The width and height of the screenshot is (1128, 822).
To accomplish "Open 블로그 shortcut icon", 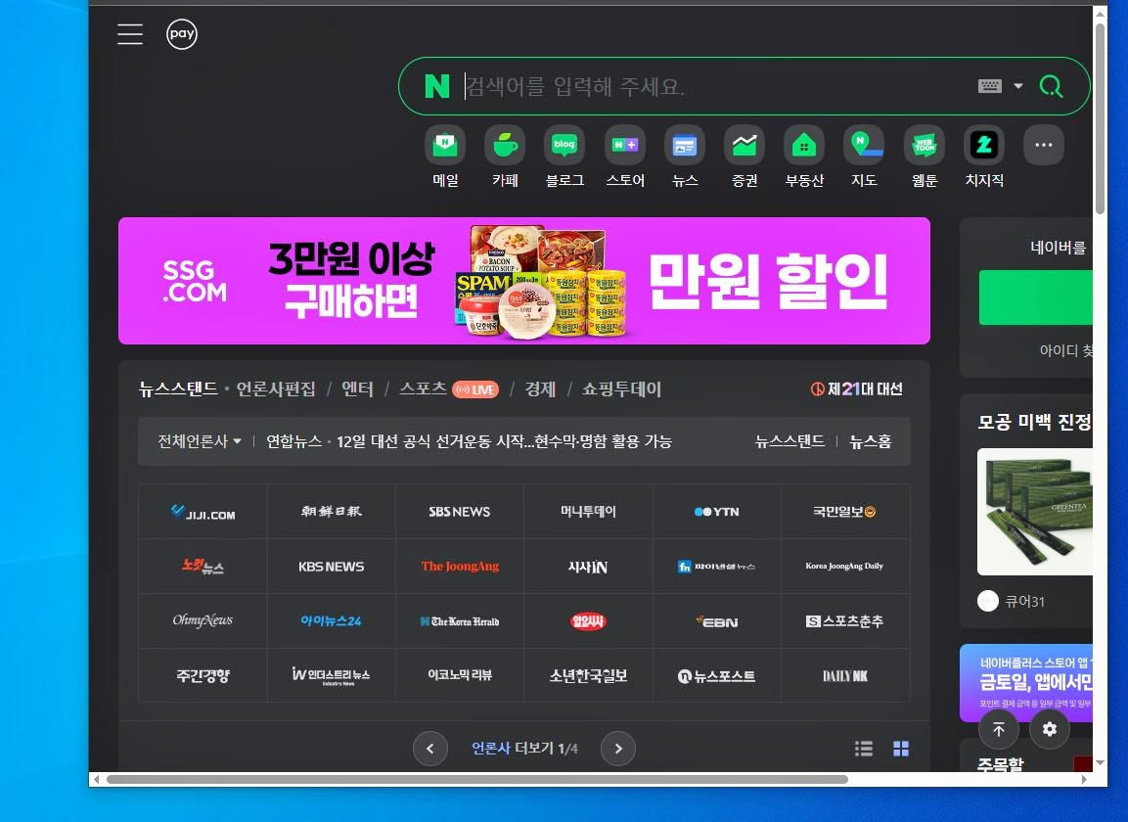I will (x=564, y=145).
